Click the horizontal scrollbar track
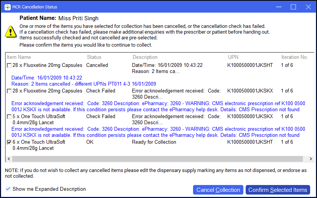Screen dimensions: 317x198 191,159
